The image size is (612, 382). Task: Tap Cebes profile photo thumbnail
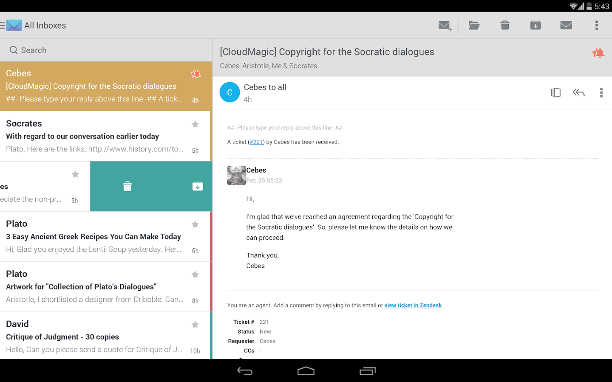coord(237,175)
